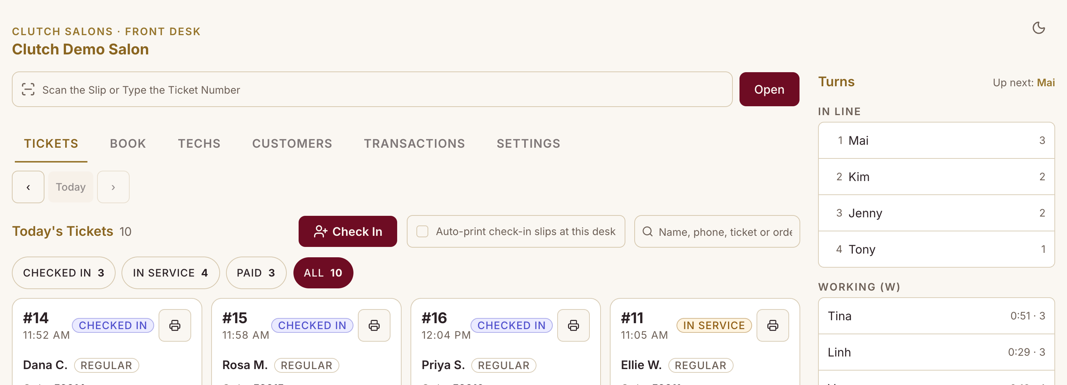1067x385 pixels.
Task: Go to next day with right chevron
Action: coord(113,187)
